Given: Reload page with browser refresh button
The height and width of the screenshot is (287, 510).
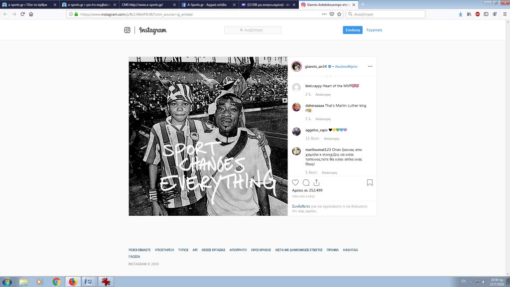Looking at the screenshot, I should click(x=22, y=14).
